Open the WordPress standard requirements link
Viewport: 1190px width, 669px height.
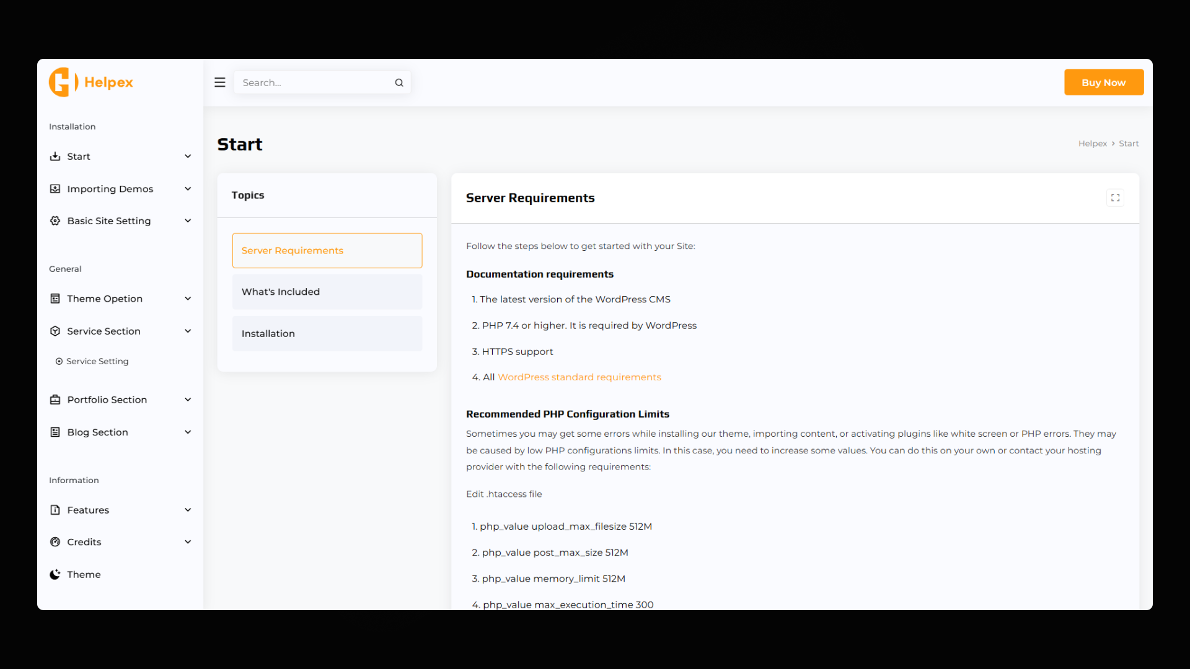click(x=579, y=377)
